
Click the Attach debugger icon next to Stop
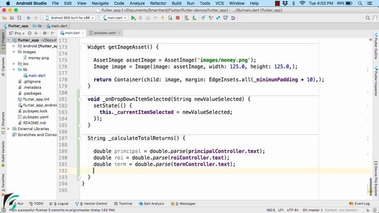coord(170,18)
